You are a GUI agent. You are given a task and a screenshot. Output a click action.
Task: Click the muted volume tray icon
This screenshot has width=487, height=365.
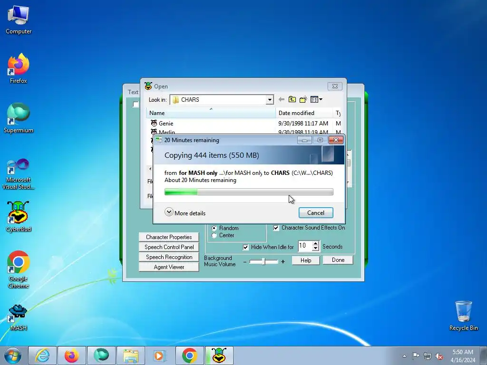click(439, 356)
